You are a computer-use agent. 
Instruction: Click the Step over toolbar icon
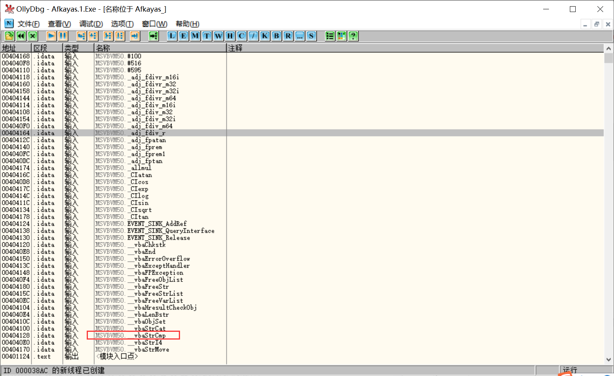click(93, 36)
